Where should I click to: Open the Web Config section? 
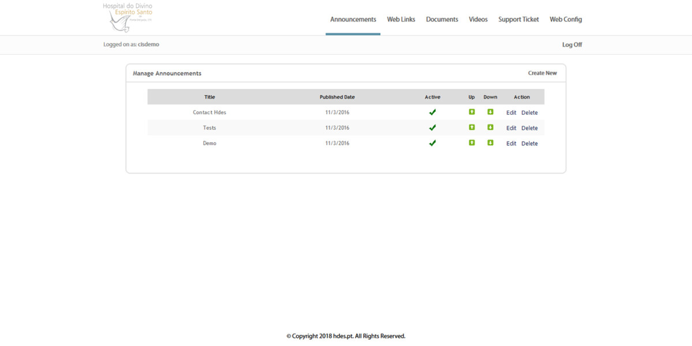click(x=566, y=19)
